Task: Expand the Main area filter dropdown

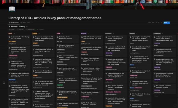Action: 31,30
